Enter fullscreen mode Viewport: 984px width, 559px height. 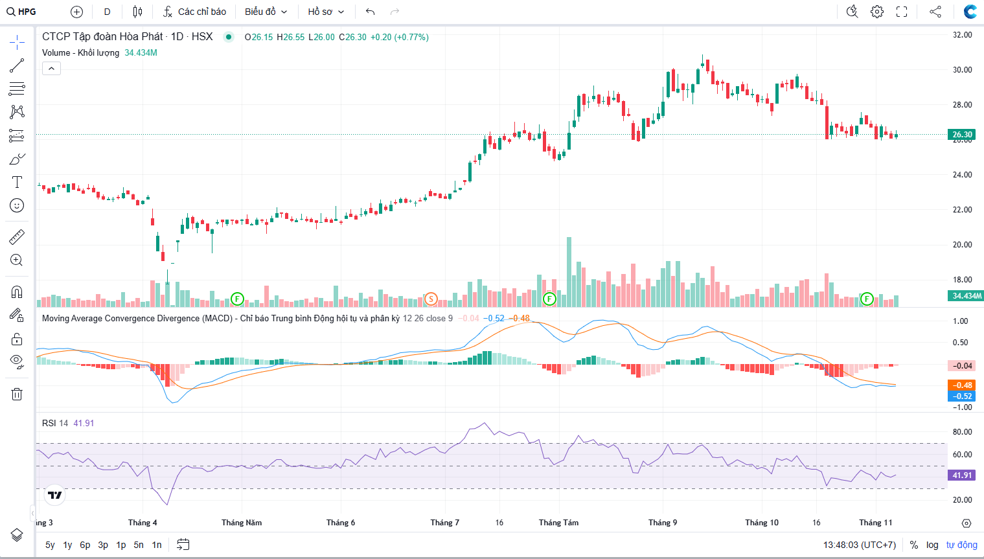tap(901, 12)
